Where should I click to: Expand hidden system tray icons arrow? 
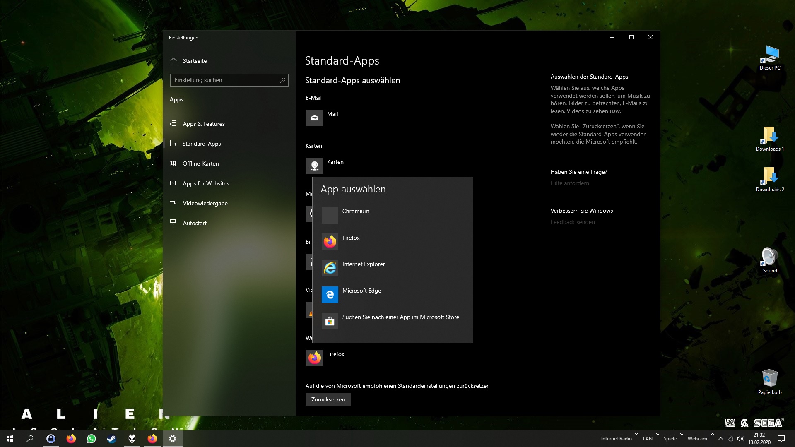tap(721, 439)
